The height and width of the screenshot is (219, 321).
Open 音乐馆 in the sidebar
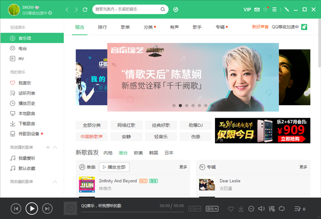32,38
